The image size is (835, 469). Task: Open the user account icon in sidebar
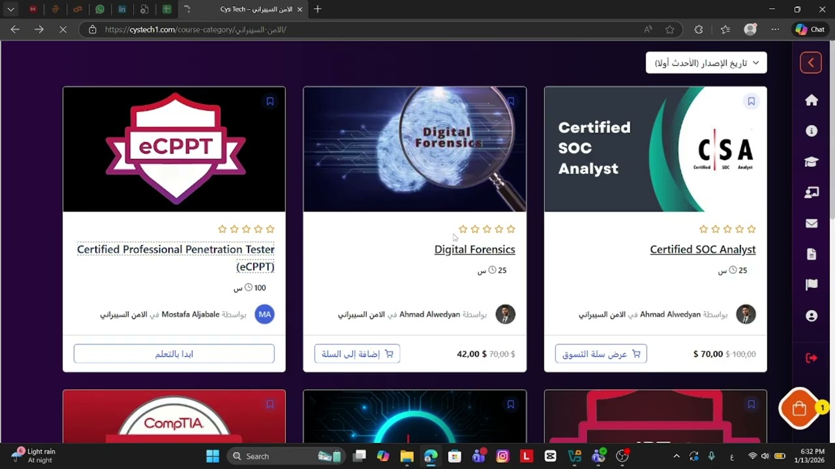[812, 316]
